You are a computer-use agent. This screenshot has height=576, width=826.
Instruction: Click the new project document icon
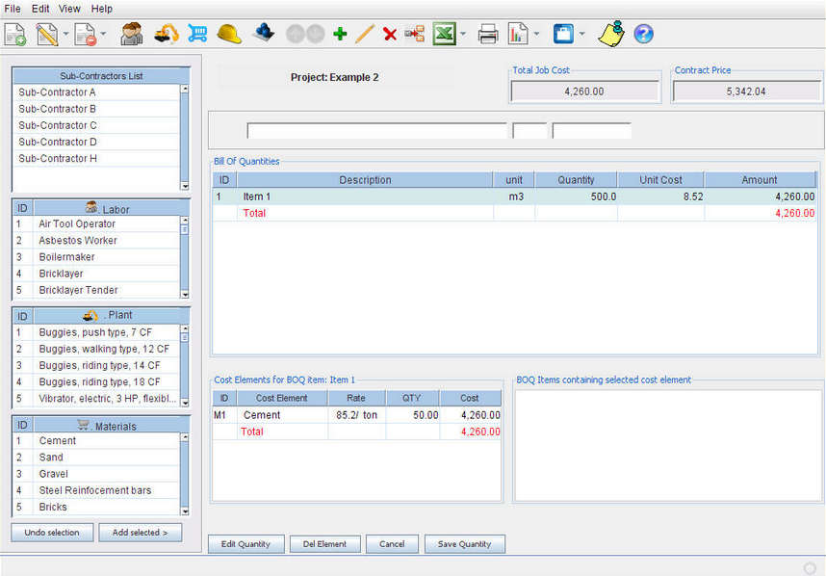tap(15, 35)
